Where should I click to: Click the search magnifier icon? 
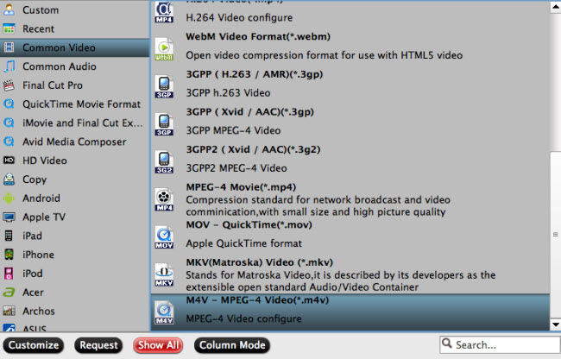(446, 343)
